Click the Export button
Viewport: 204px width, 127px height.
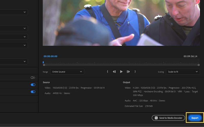point(195,118)
